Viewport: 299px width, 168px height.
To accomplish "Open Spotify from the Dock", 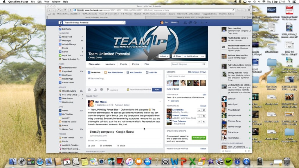I will pyautogui.click(x=228, y=162).
